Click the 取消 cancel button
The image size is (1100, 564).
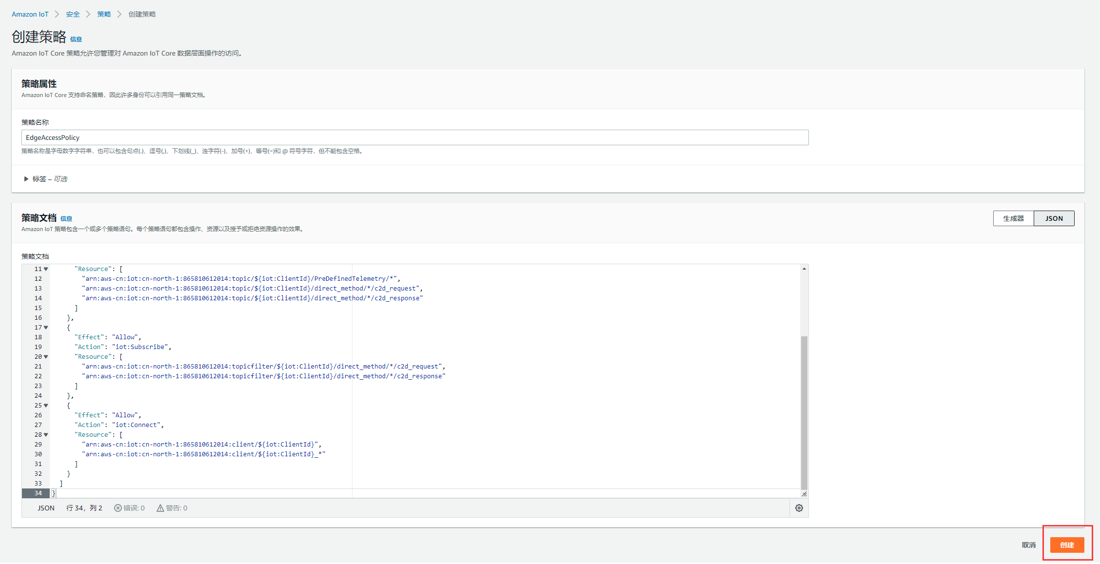coord(1028,545)
